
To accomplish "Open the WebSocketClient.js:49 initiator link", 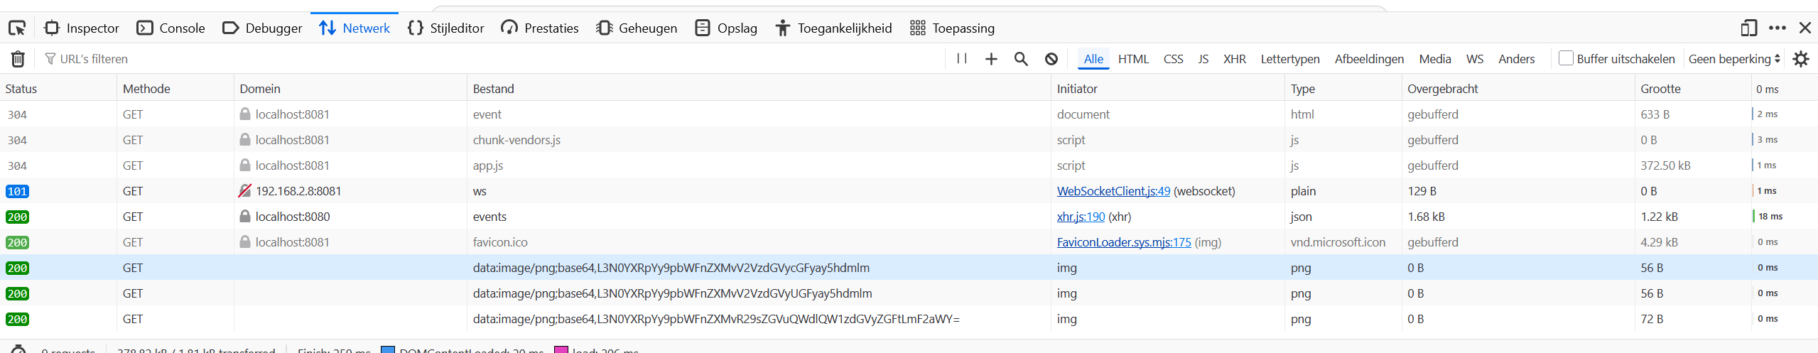I will [x=1113, y=191].
